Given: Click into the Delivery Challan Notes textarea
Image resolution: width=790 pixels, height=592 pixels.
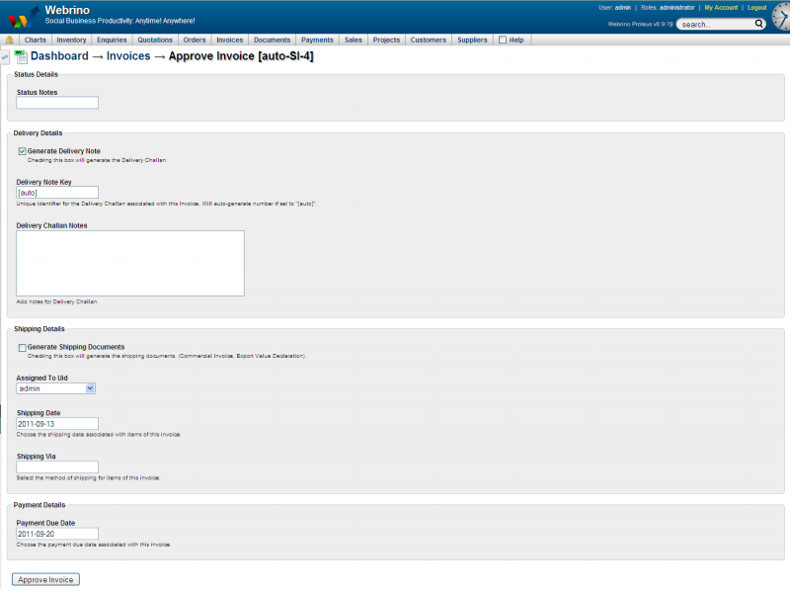Looking at the screenshot, I should coord(130,263).
